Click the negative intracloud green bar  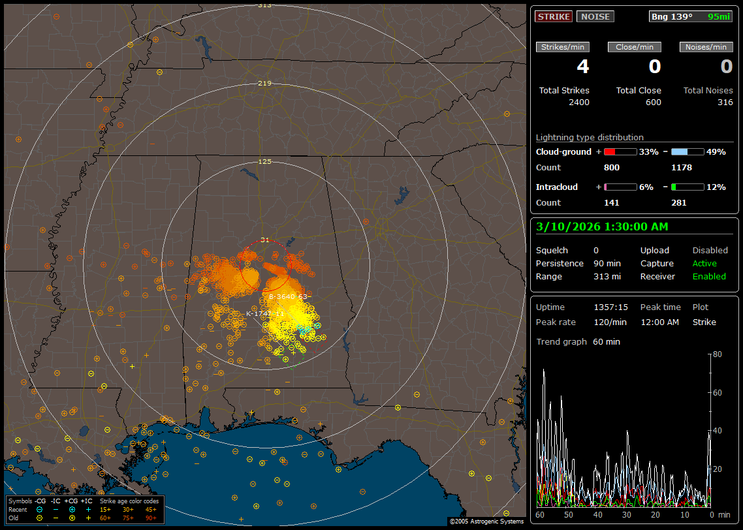point(688,187)
